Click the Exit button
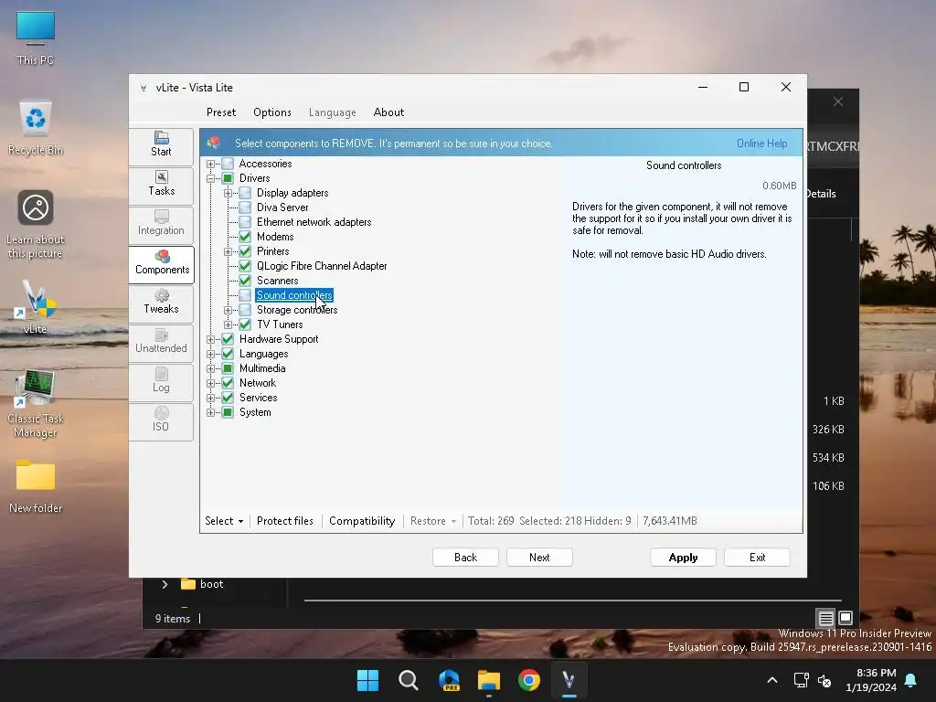This screenshot has width=936, height=702. [x=757, y=557]
